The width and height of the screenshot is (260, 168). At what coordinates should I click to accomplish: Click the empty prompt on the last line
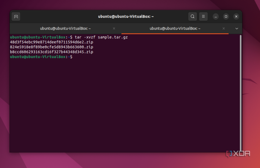click(x=41, y=57)
